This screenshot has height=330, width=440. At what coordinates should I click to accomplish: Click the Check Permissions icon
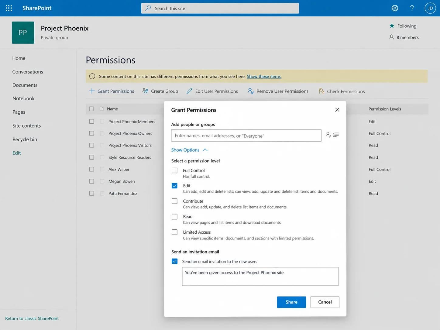coord(321,91)
